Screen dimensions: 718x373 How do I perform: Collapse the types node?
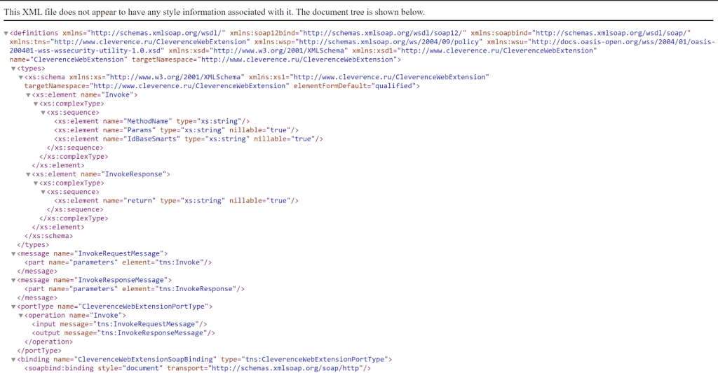(x=13, y=69)
